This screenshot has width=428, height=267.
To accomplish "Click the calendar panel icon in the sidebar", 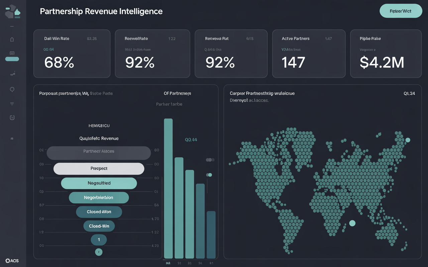I will (12, 117).
